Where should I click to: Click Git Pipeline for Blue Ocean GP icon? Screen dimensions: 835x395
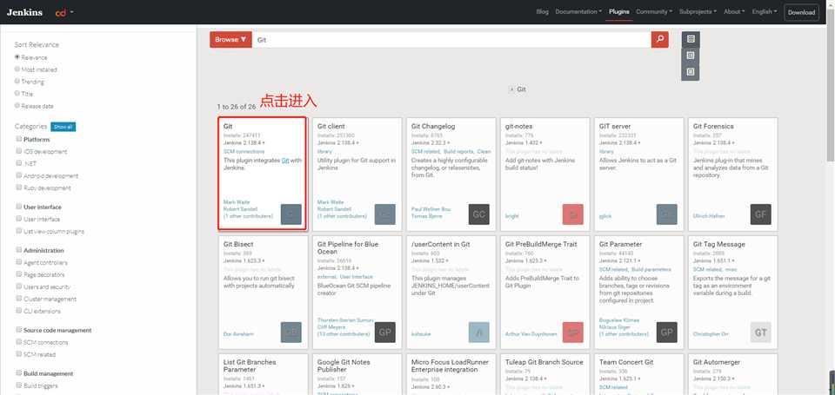(385, 332)
